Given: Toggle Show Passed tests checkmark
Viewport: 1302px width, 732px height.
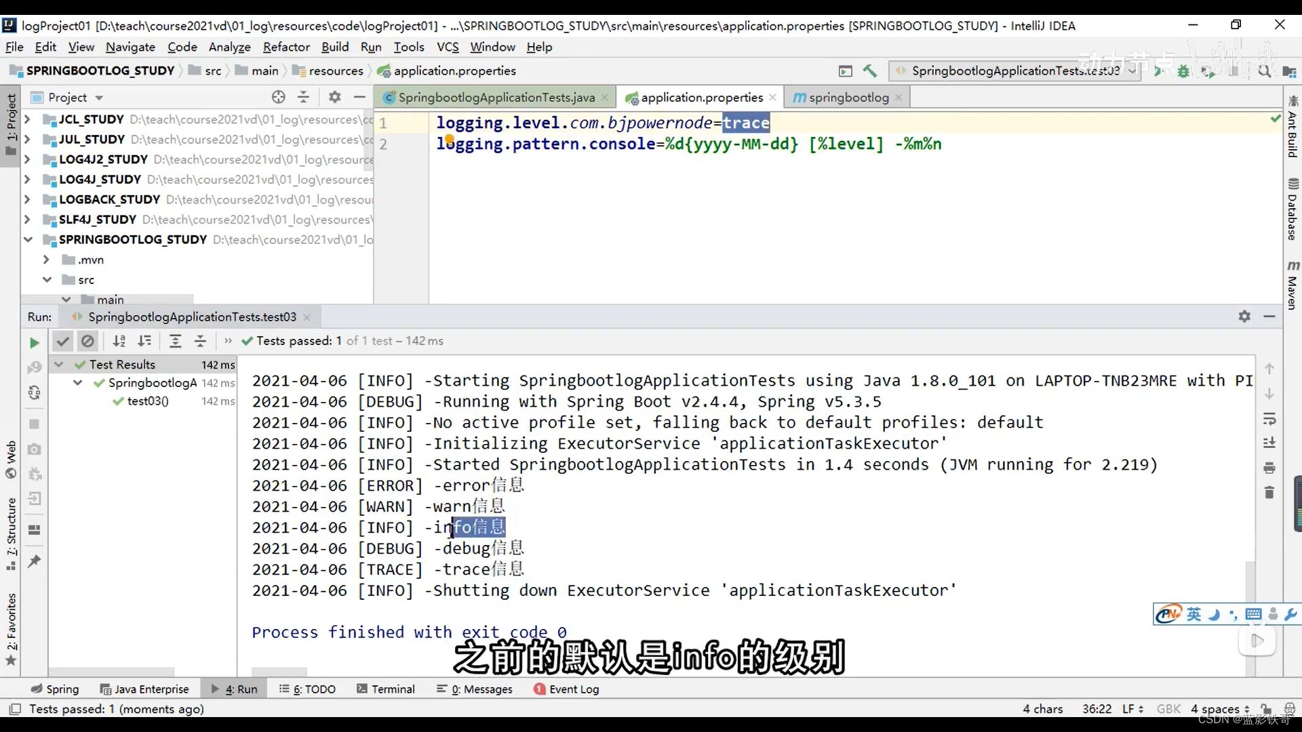Looking at the screenshot, I should [x=62, y=341].
